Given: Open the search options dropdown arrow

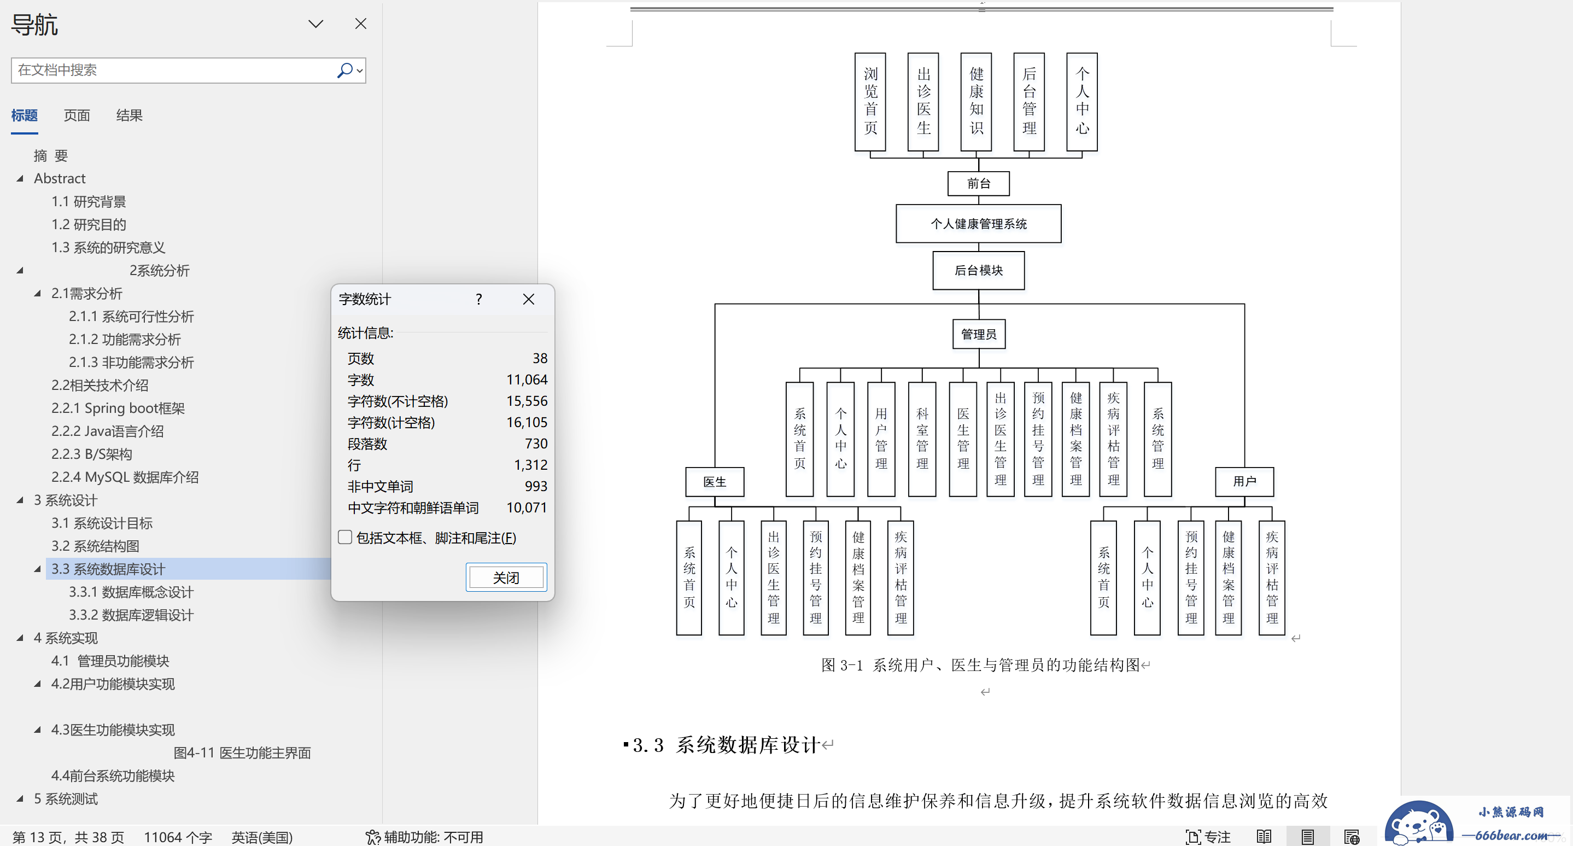Looking at the screenshot, I should pyautogui.click(x=360, y=71).
